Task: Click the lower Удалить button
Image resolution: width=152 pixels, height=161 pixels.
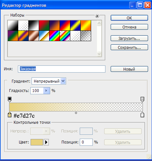Action: (x=123, y=142)
